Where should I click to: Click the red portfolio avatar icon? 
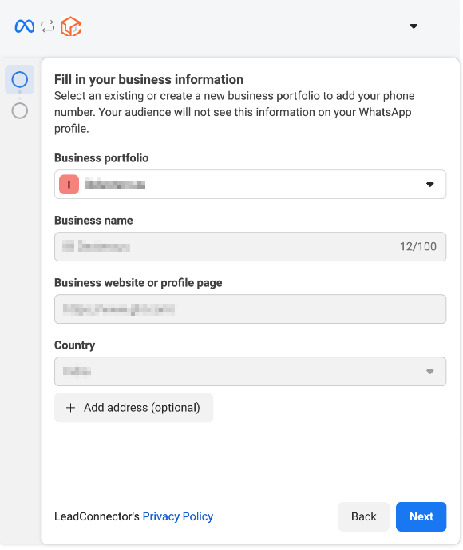point(69,185)
